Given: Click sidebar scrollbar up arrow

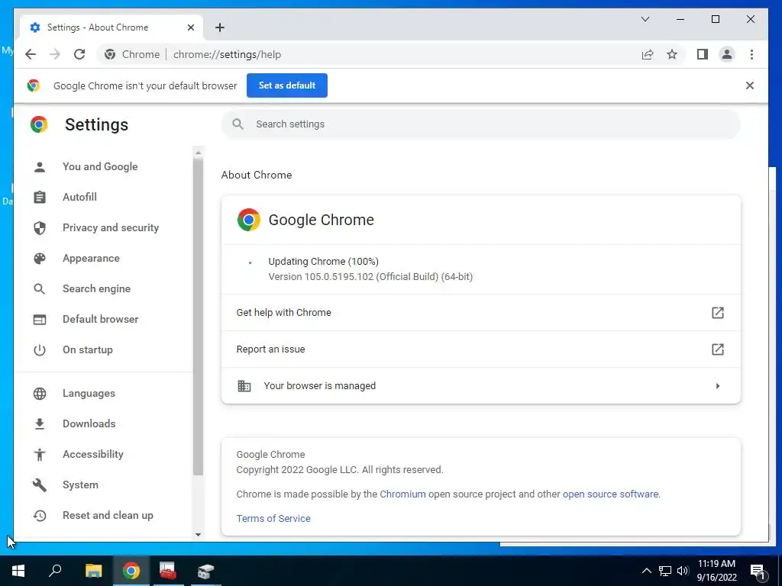Looking at the screenshot, I should (x=198, y=153).
